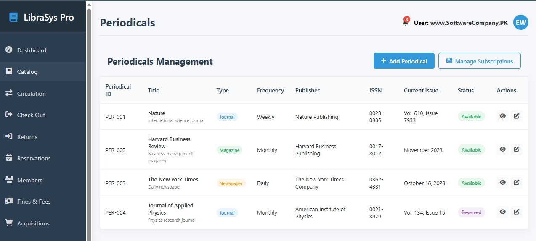The image size is (536, 241).
Task: Select the PER-004 ID cell
Action: point(116,212)
